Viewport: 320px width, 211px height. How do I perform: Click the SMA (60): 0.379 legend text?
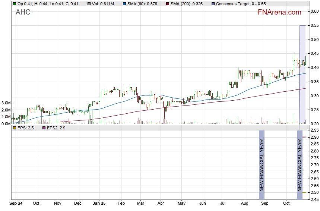click(x=136, y=4)
